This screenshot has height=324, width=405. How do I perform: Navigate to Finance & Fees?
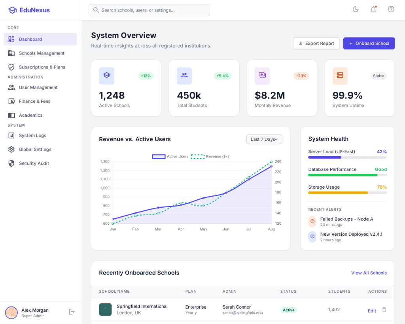34,101
